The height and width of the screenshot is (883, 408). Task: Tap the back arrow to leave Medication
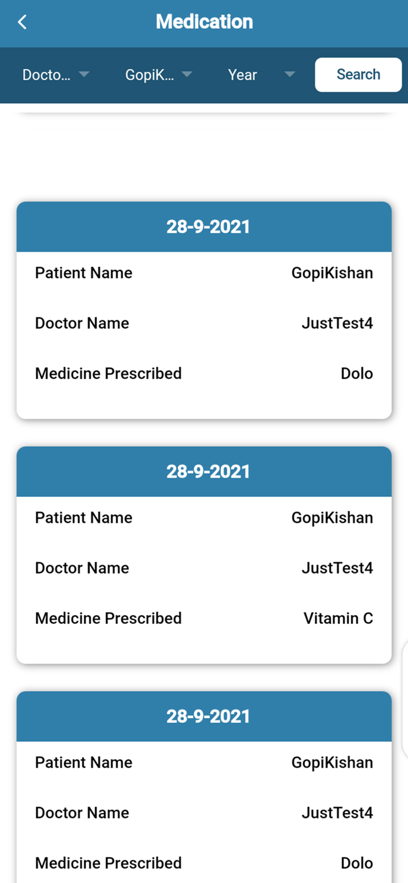22,21
